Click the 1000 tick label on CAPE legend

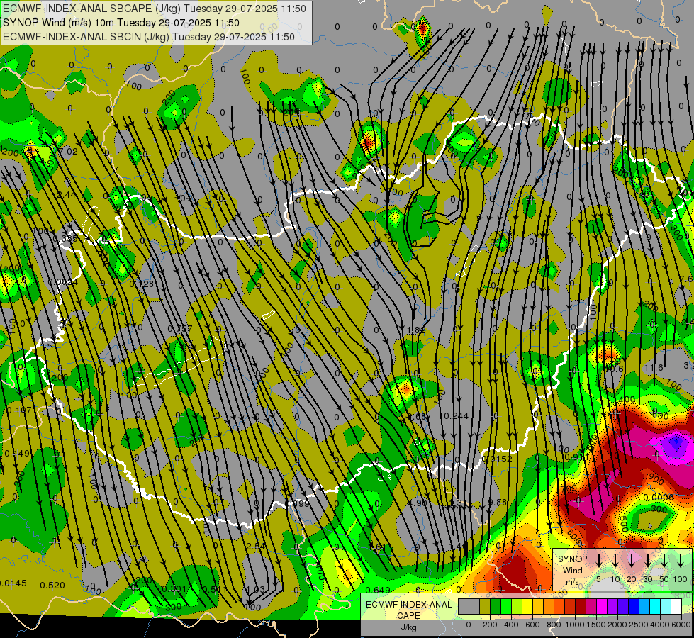[575, 625]
